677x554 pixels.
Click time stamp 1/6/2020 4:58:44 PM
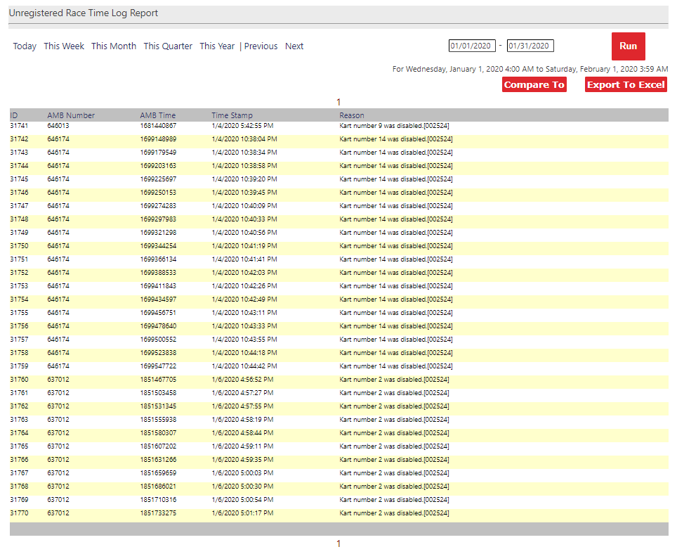(243, 434)
